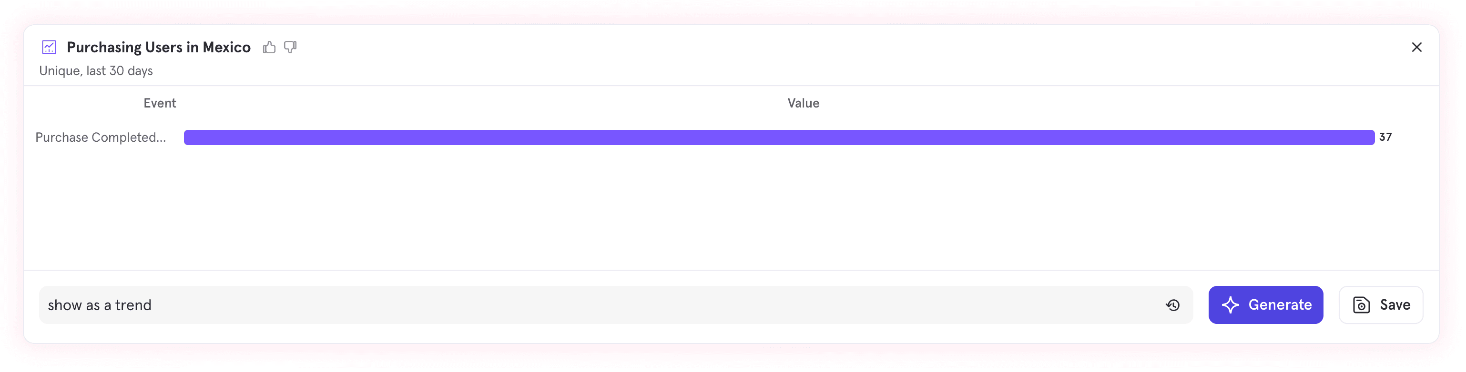Save the report with the Save button

pos(1381,305)
